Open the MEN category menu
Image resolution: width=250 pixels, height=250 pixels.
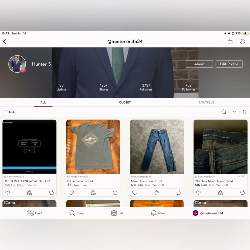tap(10, 112)
